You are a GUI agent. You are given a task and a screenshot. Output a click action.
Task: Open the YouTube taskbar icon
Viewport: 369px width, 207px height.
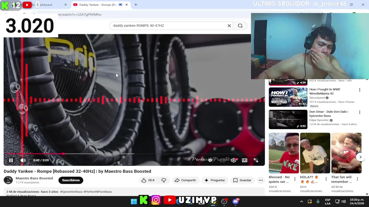[x=170, y=200]
